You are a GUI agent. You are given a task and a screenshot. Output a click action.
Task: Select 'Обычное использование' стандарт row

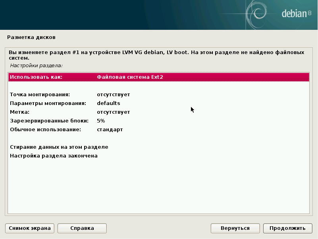tap(158, 130)
